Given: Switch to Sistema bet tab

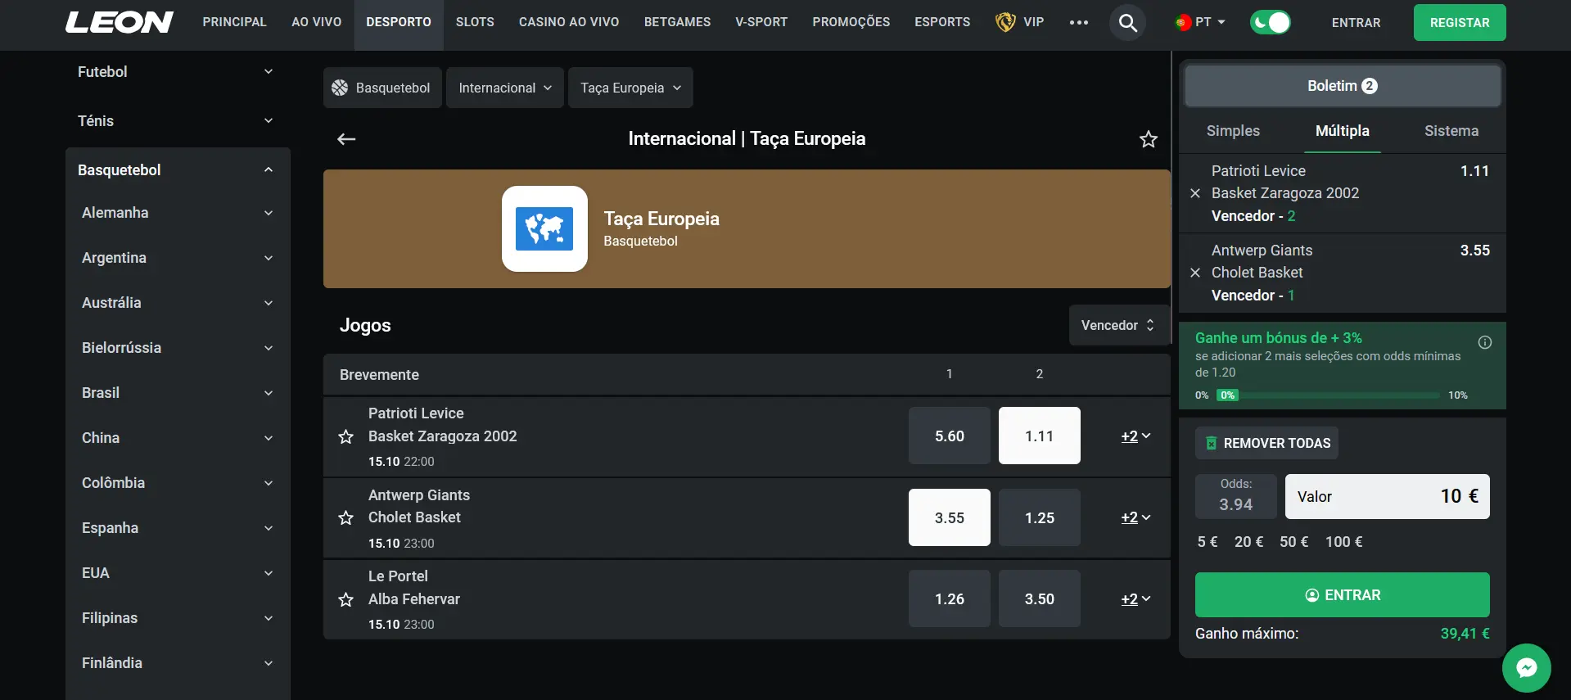Looking at the screenshot, I should pos(1451,131).
